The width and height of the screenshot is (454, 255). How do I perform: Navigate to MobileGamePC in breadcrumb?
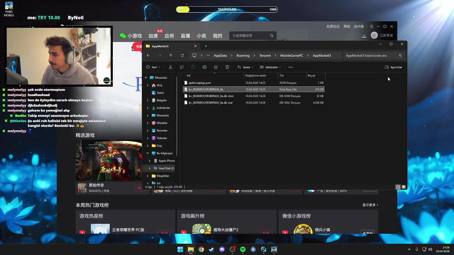[292, 56]
